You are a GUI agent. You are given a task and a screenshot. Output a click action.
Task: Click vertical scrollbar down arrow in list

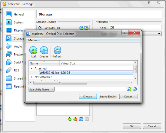(x=136, y=78)
